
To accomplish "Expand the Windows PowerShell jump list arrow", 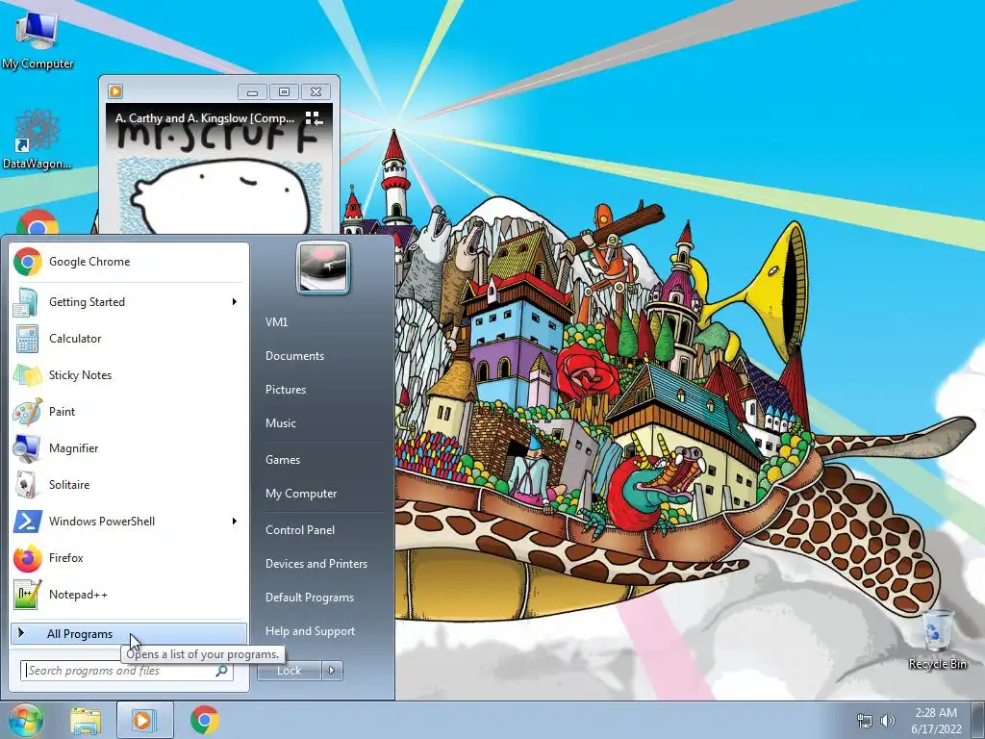I will point(235,521).
